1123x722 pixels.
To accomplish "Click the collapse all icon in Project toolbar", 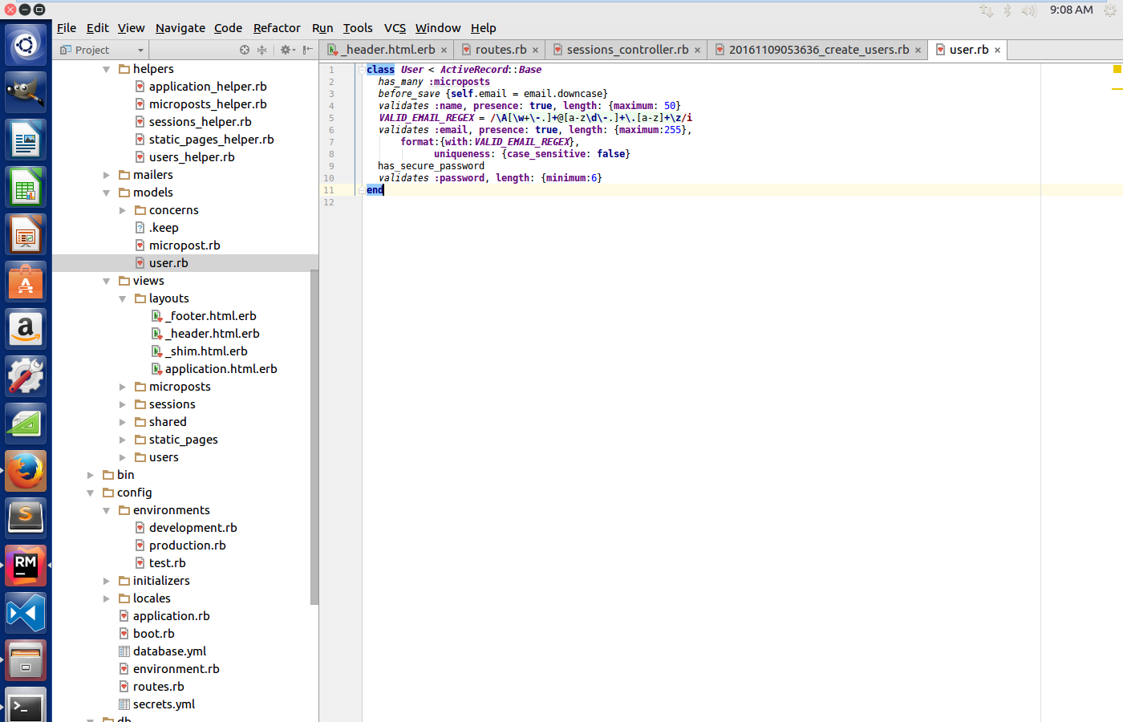I will pos(261,50).
